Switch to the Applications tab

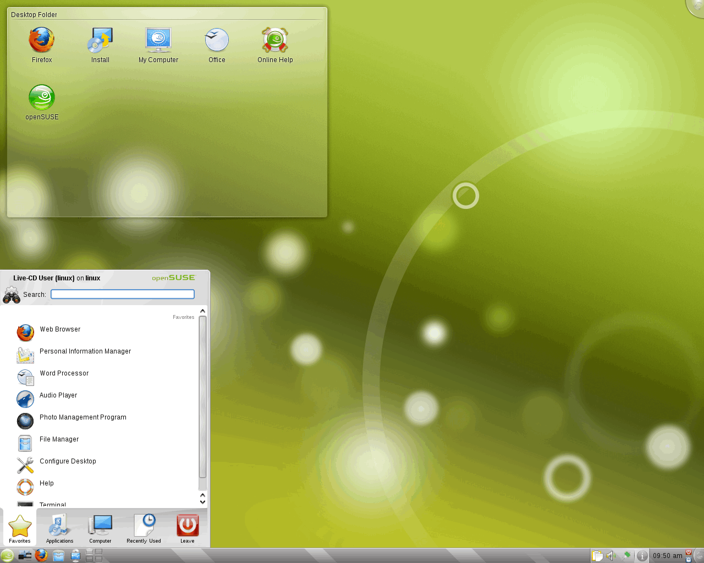(59, 529)
